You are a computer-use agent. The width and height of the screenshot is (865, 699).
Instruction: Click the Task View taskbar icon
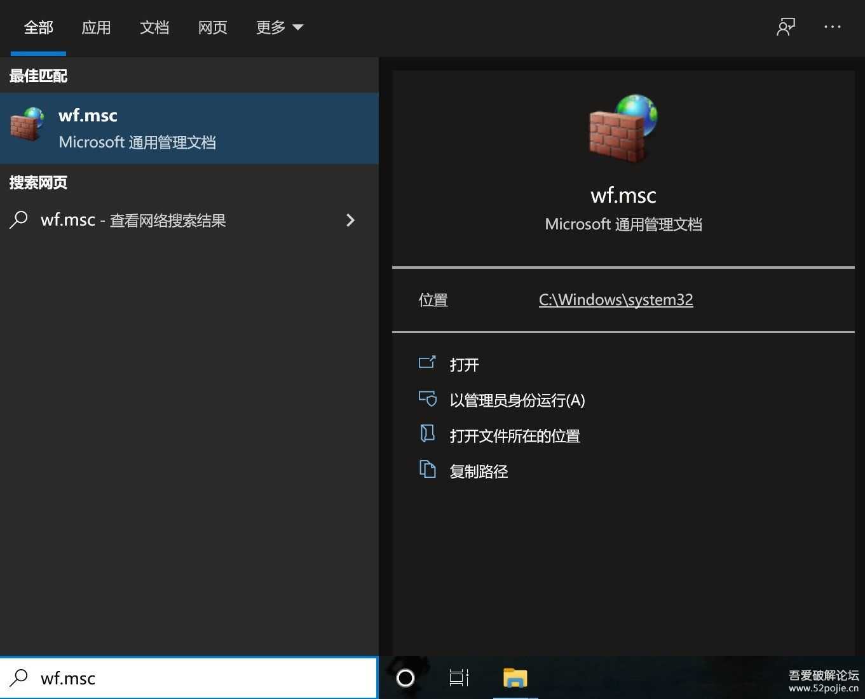pos(459,678)
